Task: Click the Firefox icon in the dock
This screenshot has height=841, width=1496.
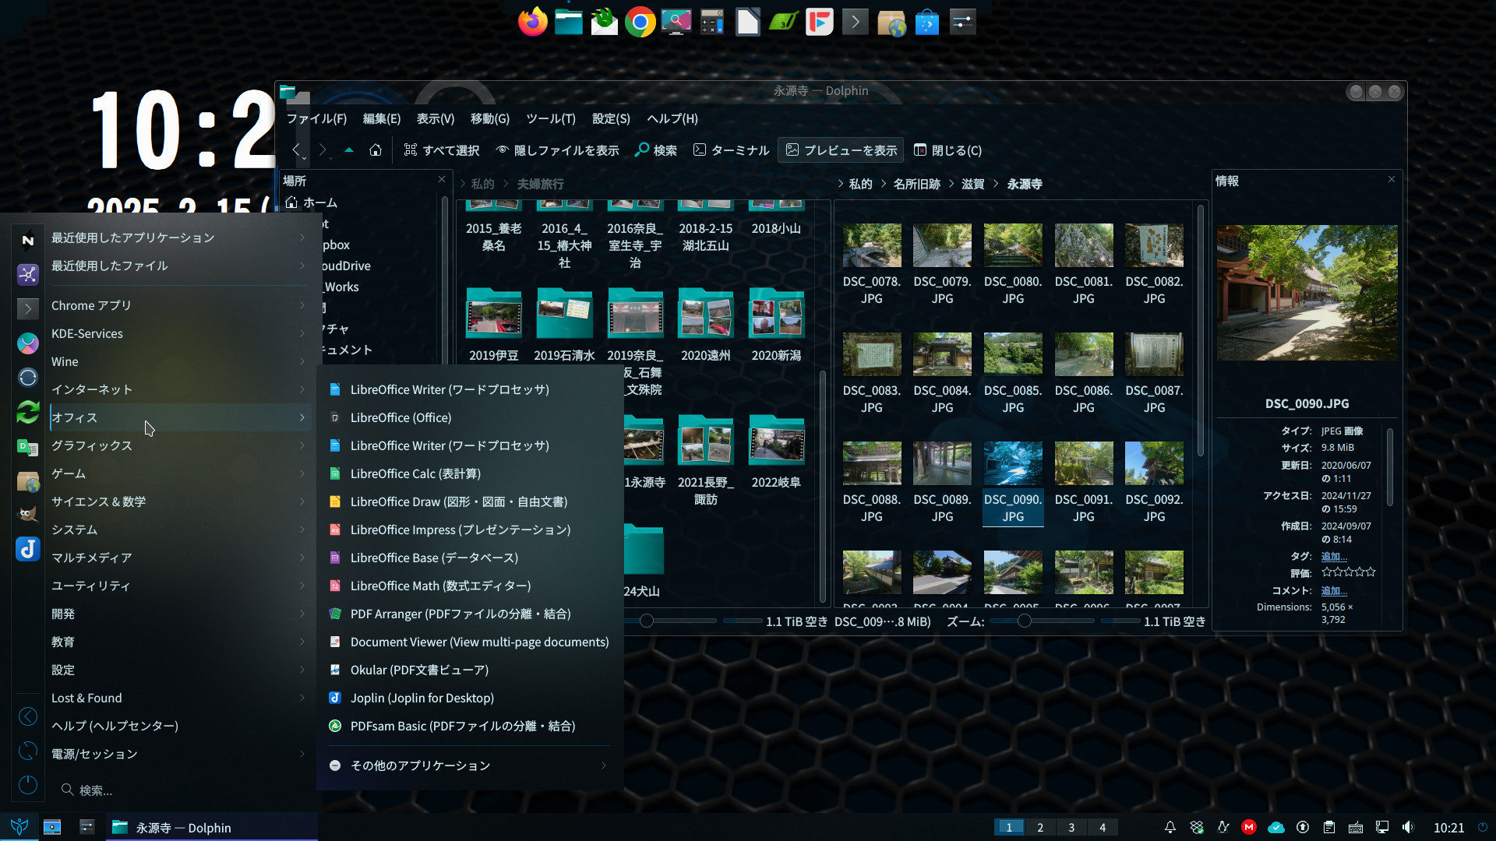Action: point(533,22)
